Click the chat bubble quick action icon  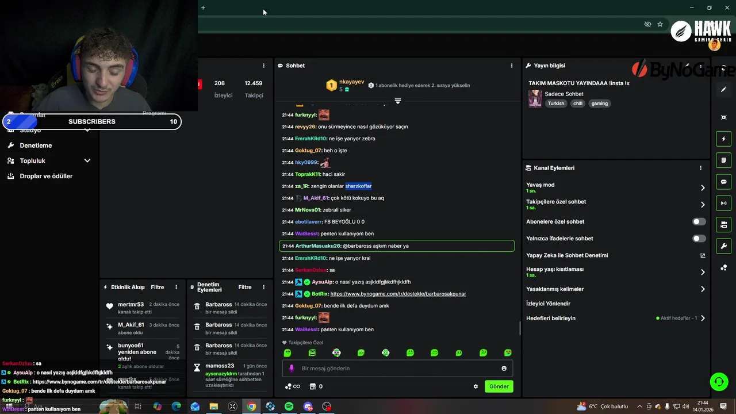coord(723,182)
